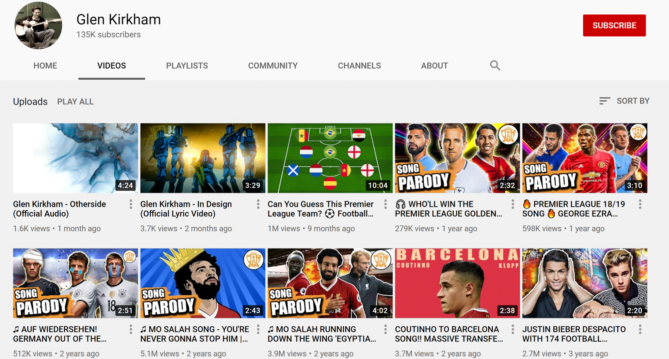Viewport: 669px width, 359px height.
Task: Play the Ronaldo and Bieber thumbnail
Action: point(585,283)
